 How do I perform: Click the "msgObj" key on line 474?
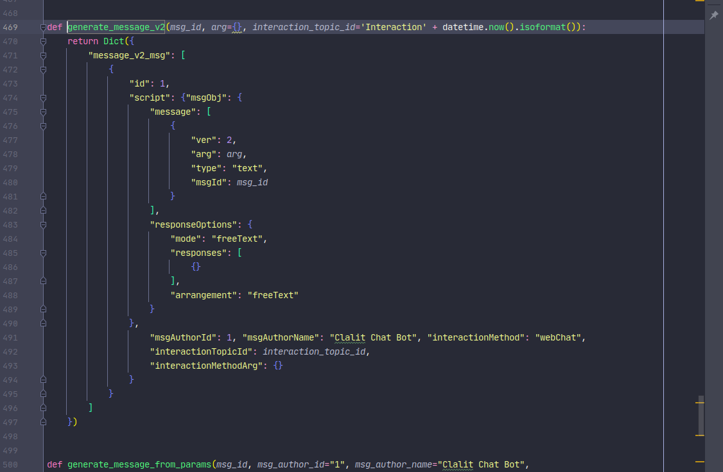206,97
